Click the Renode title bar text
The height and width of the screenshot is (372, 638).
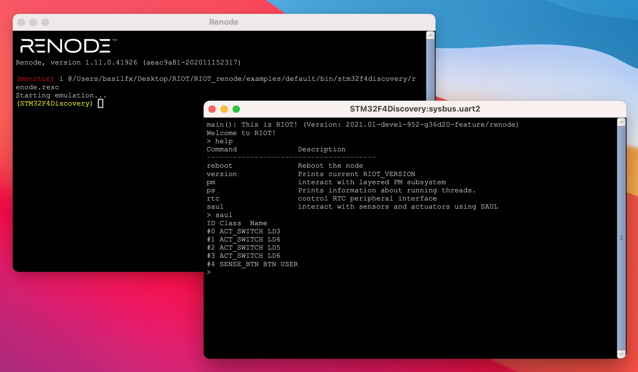(224, 22)
